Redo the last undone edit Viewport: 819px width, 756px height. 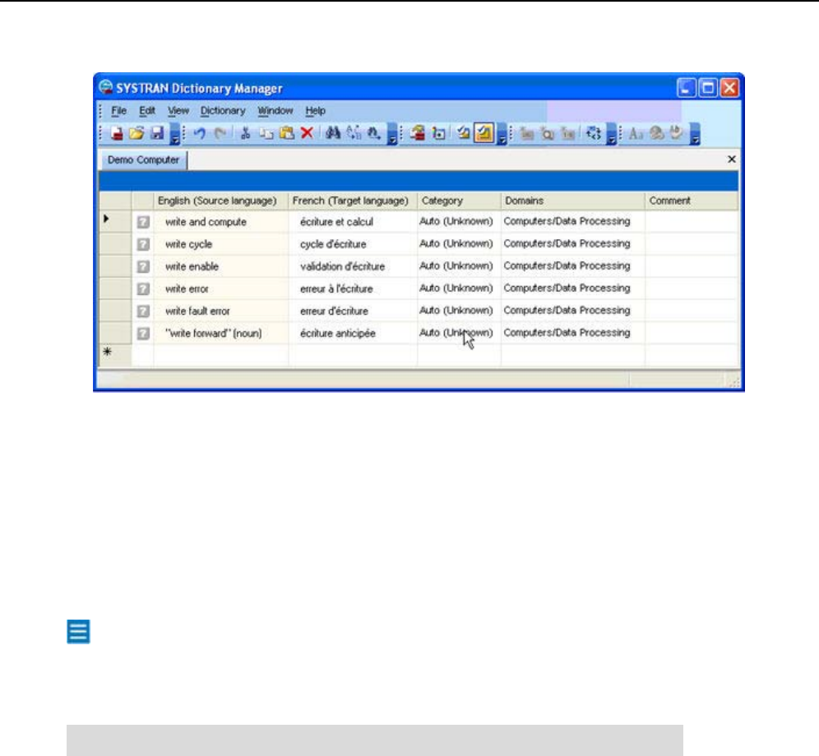(x=220, y=134)
